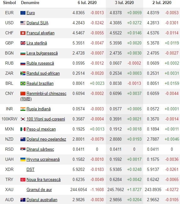Image resolution: width=180 pixels, height=204 pixels.
Task: Open the Dolarul SUA link
Action: click(x=37, y=23)
